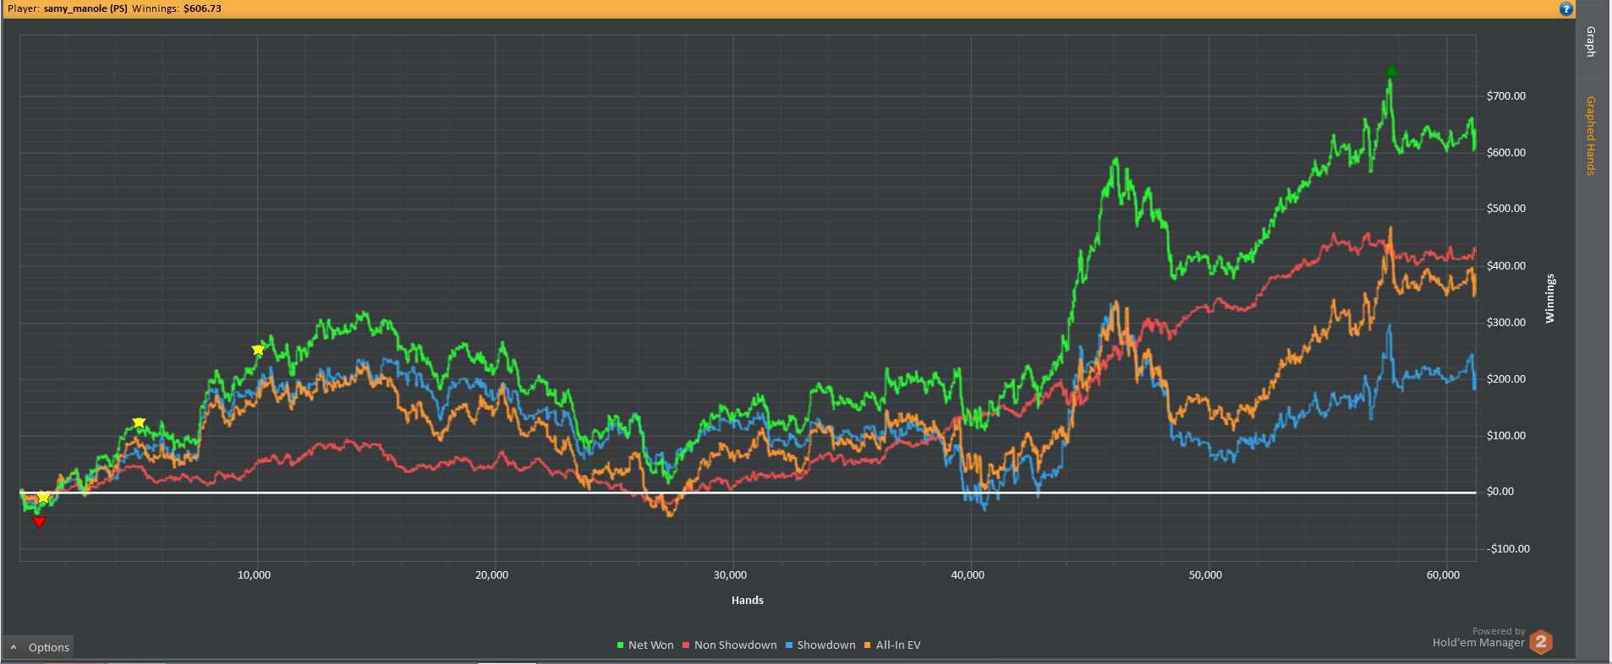Select the red lowest-point triangle marker
Screen dimensions: 1612x664
pyautogui.click(x=39, y=523)
